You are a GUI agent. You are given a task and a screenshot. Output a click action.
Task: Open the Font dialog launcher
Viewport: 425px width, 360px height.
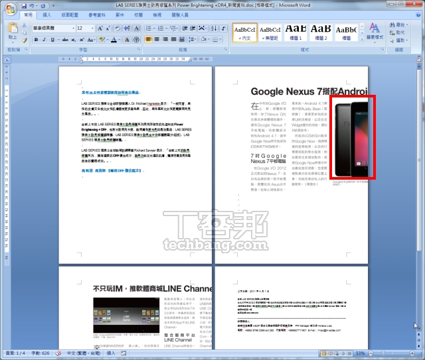click(x=139, y=50)
